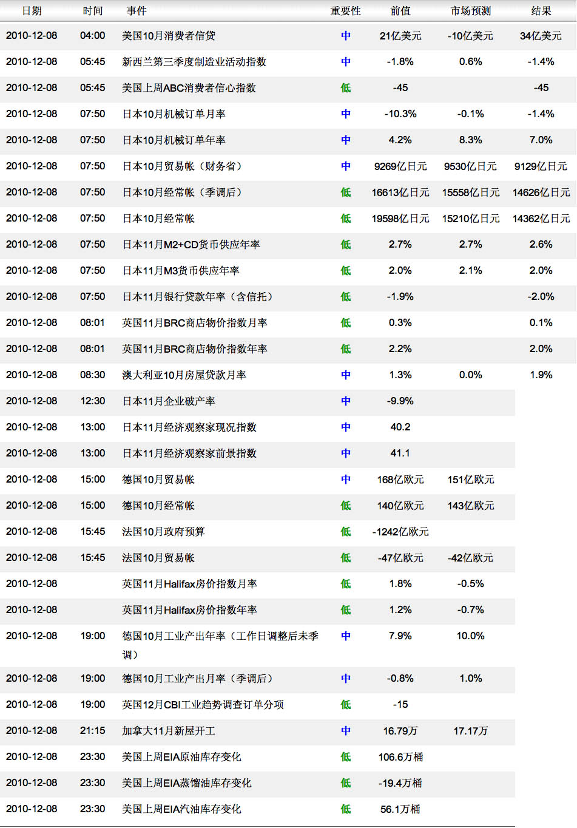The height and width of the screenshot is (828, 577).
Task: Select the 新西兰第三季度制造业活动指数 event
Action: [x=194, y=62]
